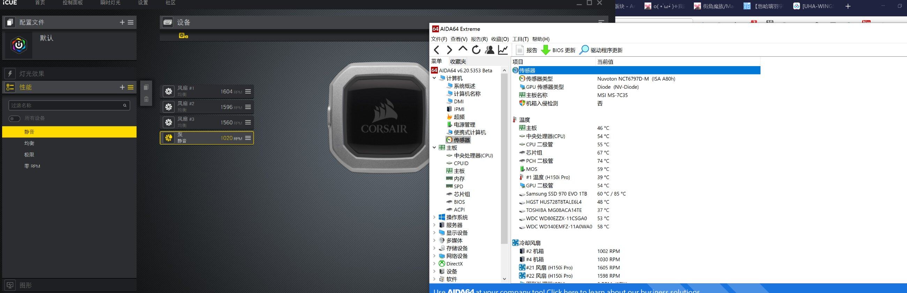Click copy preset icon beside fan list
Image resolution: width=907 pixels, height=293 pixels.
146,87
